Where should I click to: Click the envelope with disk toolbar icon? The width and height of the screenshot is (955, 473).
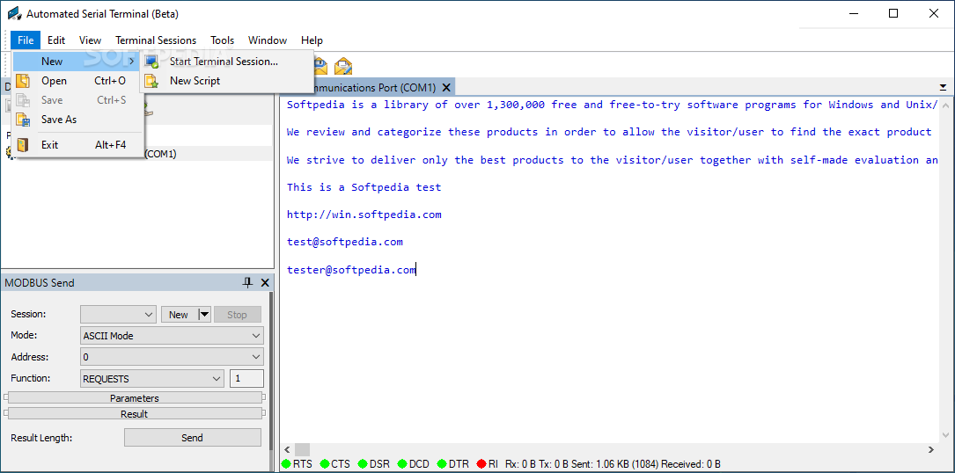coord(321,66)
